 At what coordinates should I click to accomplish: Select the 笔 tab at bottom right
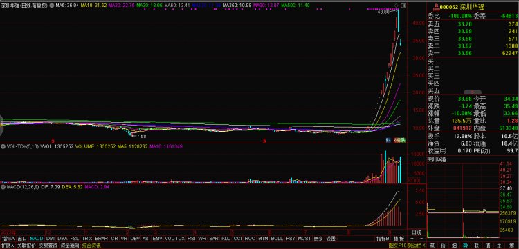tap(432, 246)
